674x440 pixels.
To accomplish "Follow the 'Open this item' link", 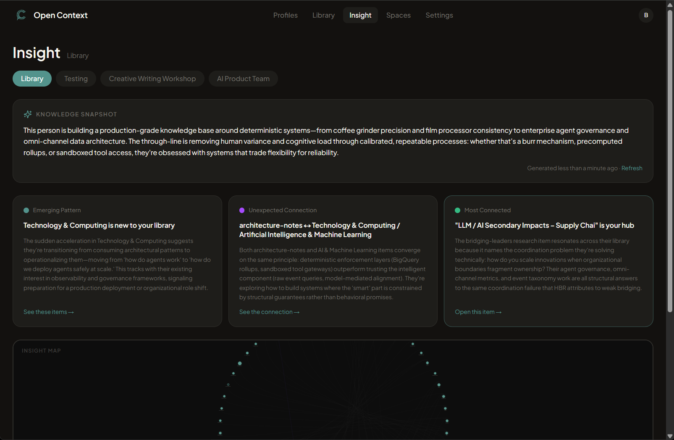I will pyautogui.click(x=478, y=312).
